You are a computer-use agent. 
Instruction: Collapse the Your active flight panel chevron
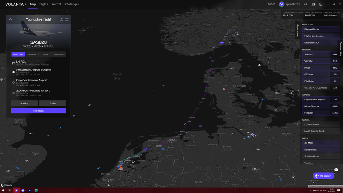point(10,19)
